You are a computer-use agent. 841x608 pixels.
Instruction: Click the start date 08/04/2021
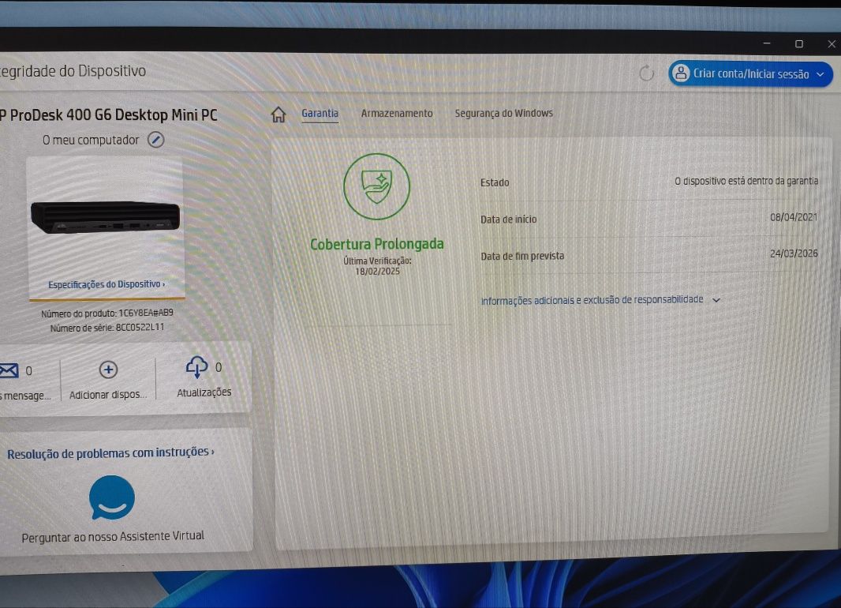point(794,217)
